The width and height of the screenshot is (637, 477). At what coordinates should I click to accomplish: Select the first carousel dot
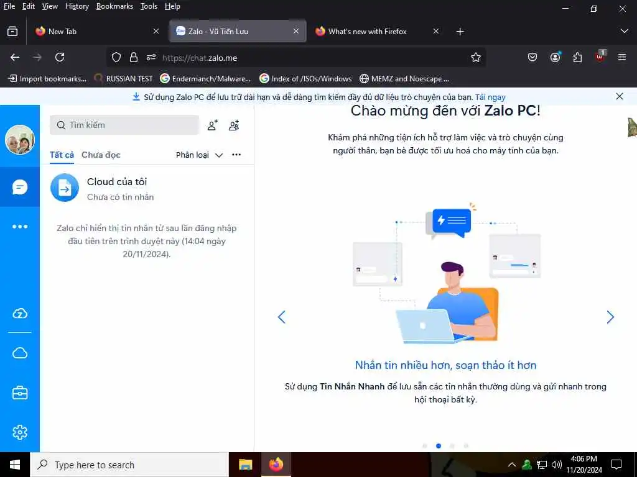point(424,446)
